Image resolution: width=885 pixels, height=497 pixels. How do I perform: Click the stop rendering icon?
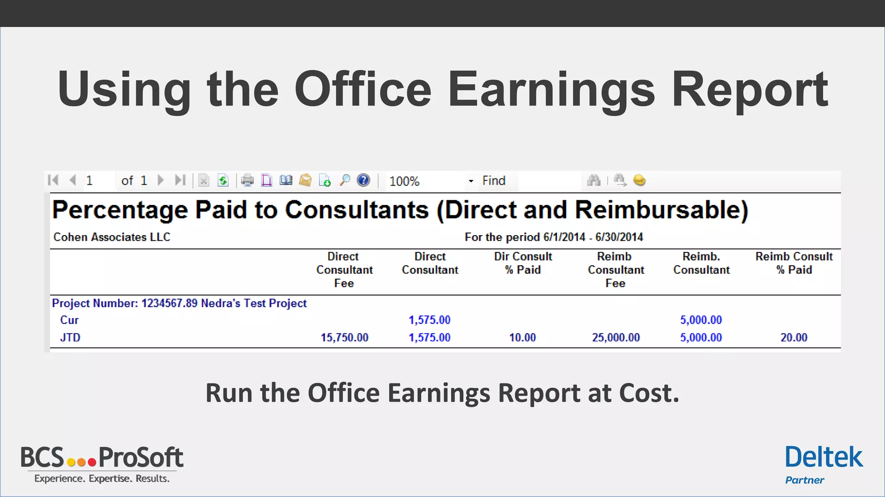pyautogui.click(x=204, y=180)
